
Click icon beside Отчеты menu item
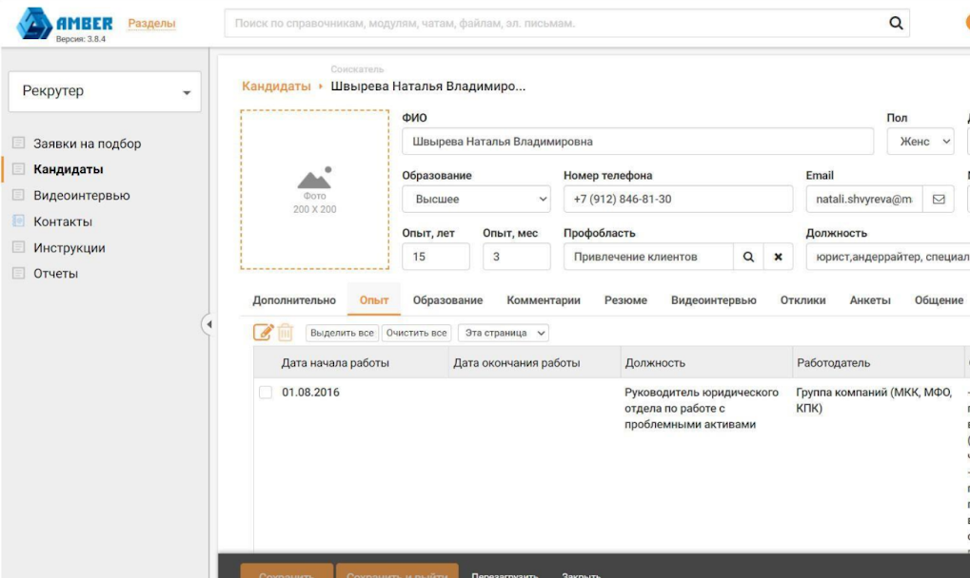18,273
